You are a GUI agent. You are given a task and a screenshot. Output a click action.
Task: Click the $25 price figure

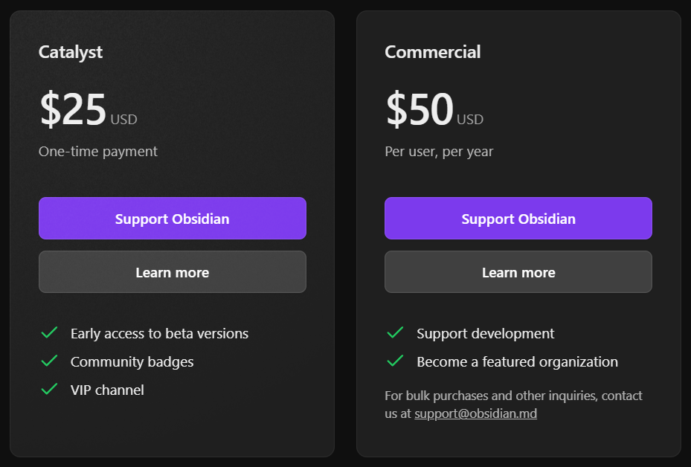coord(73,109)
